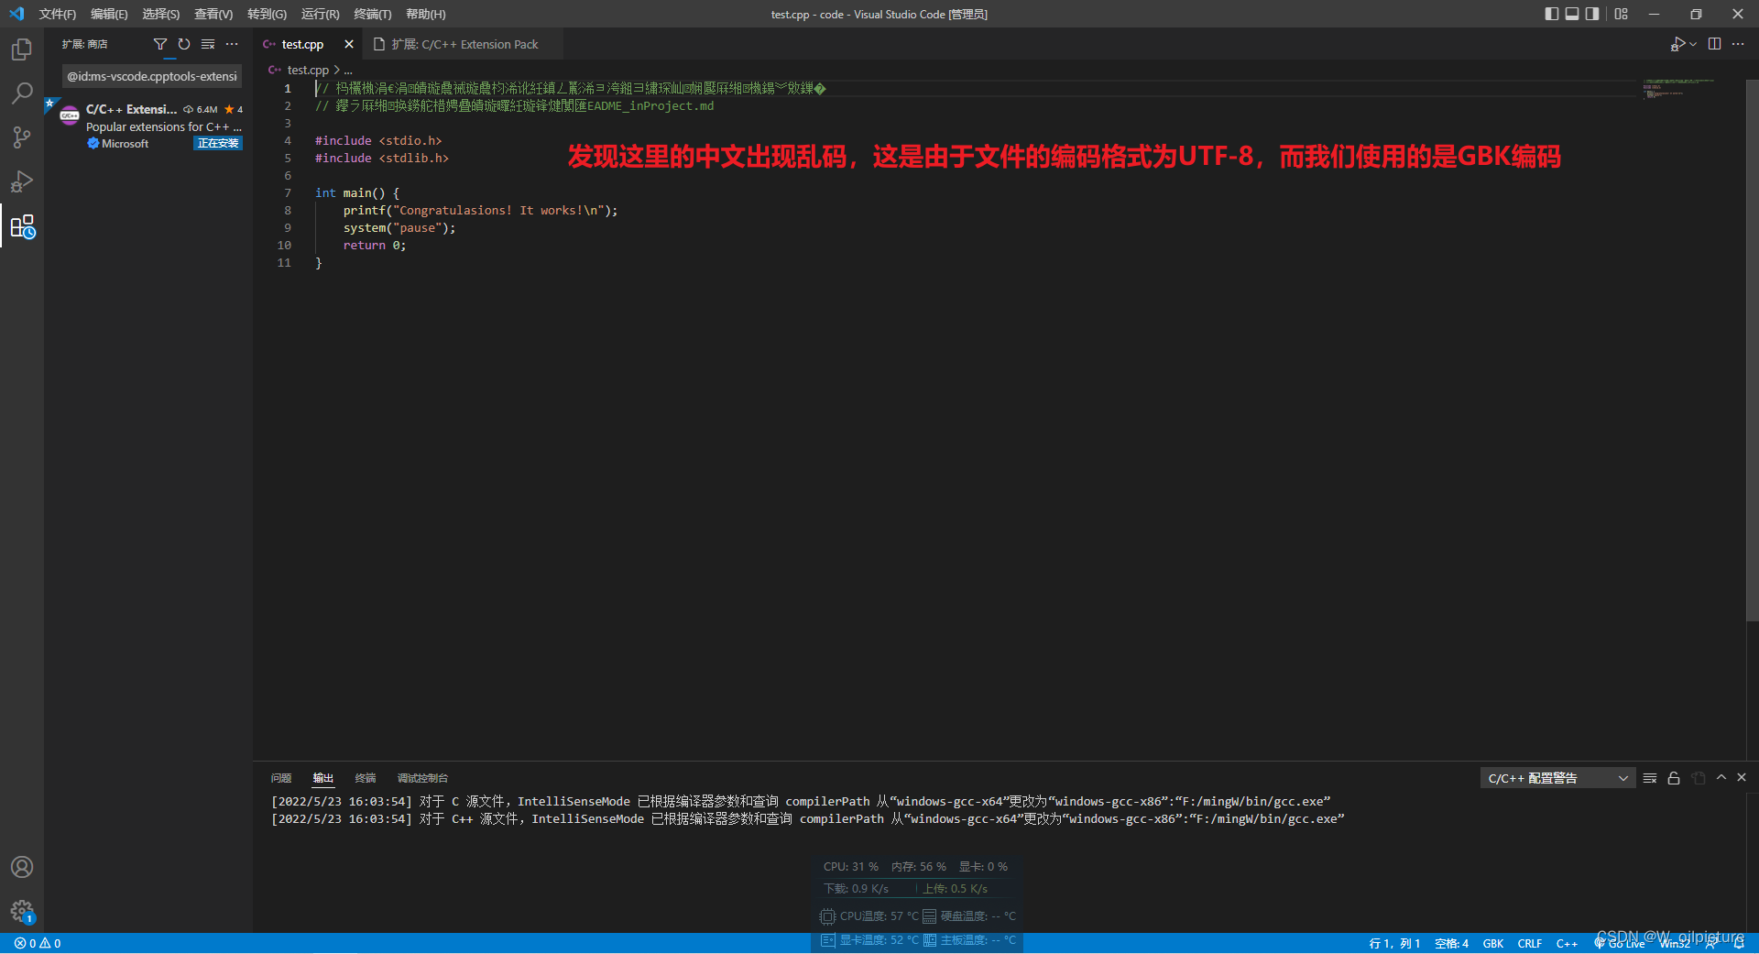This screenshot has width=1759, height=954.
Task: Click Microsoft verified publisher label
Action: point(125,144)
